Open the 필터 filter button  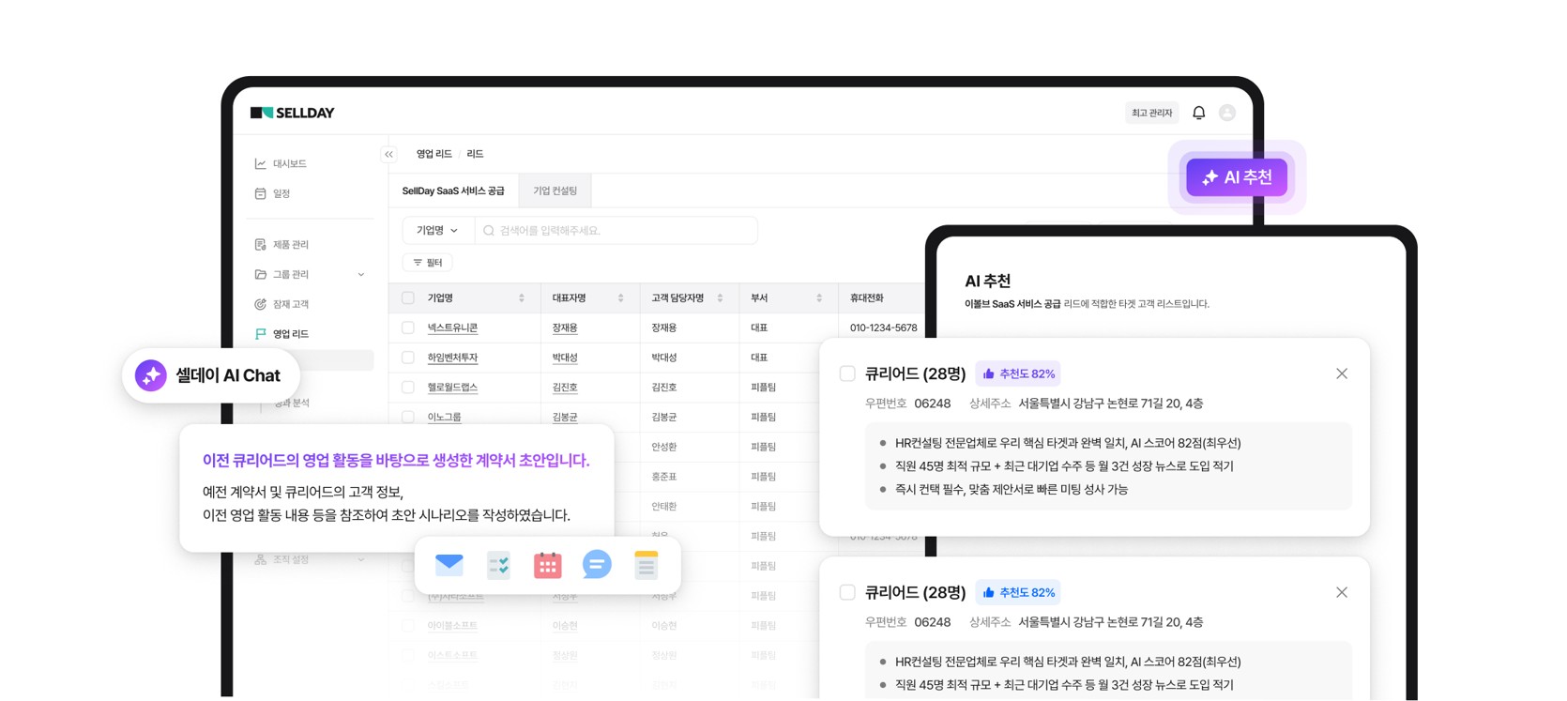pyautogui.click(x=428, y=263)
